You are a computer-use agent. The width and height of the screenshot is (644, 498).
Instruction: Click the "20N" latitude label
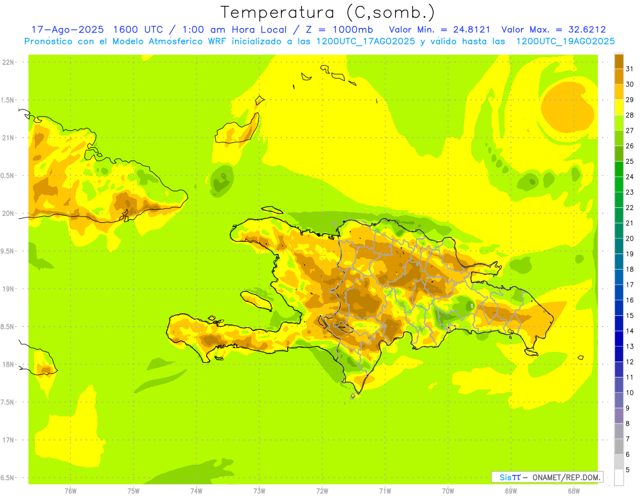click(x=8, y=213)
